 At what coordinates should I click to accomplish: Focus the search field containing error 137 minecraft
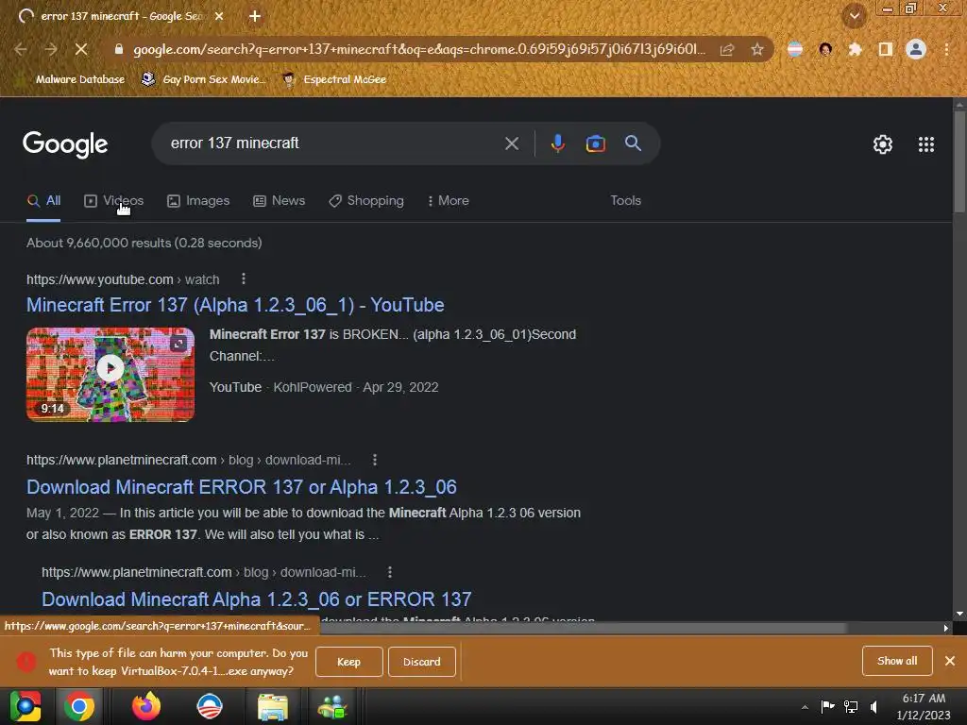[333, 143]
